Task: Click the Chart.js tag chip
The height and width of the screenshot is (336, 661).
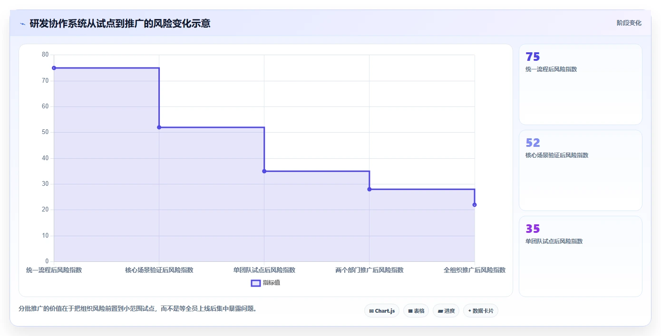Action: click(x=382, y=311)
